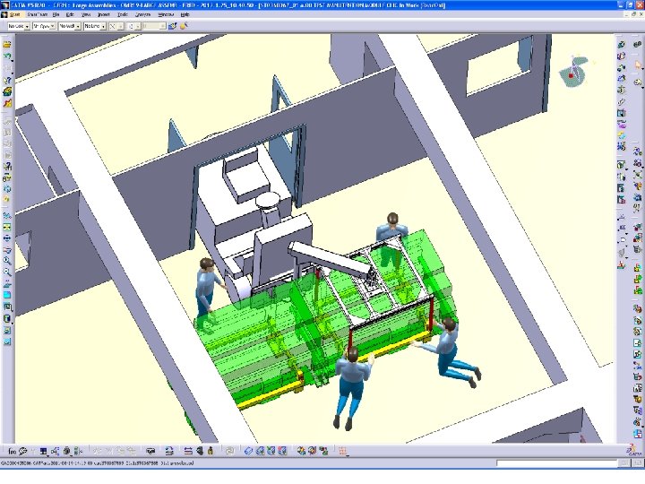Open the Graphic Properties Wizard icon
The width and height of the screenshot is (645, 484).
[x=184, y=26]
